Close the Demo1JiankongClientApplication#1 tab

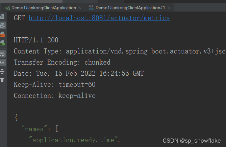coord(169,8)
